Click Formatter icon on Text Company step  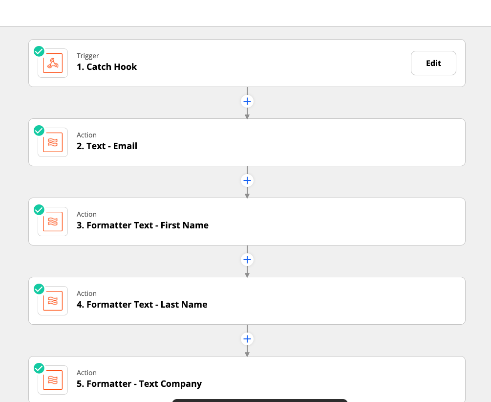coord(53,380)
